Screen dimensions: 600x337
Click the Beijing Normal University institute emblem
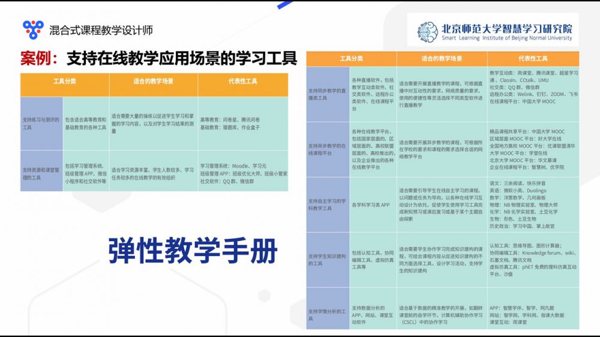428,31
